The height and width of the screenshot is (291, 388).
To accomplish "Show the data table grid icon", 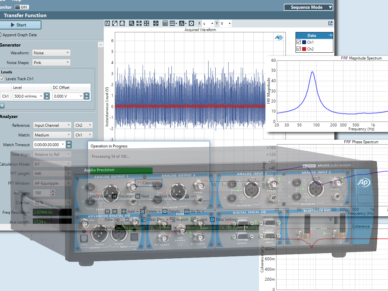I will tap(165, 23).
